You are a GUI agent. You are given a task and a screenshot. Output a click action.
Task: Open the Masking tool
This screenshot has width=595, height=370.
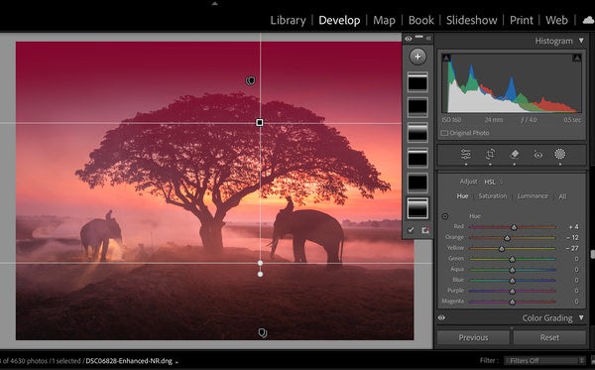[x=560, y=154]
